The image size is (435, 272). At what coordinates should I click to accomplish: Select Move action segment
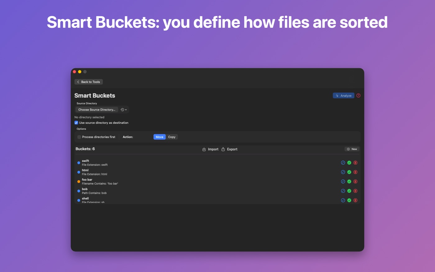coord(159,137)
